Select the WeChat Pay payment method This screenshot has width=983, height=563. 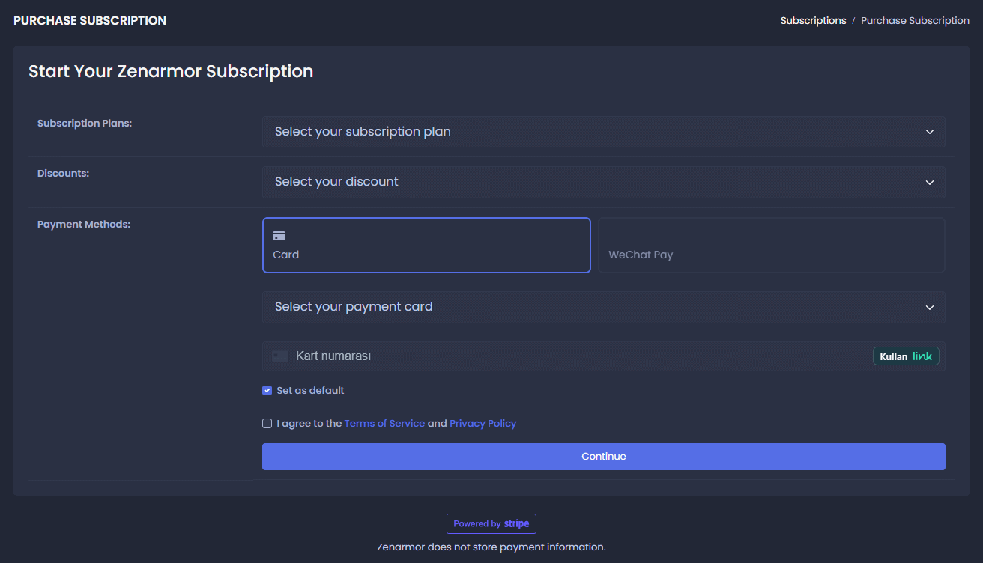click(771, 245)
